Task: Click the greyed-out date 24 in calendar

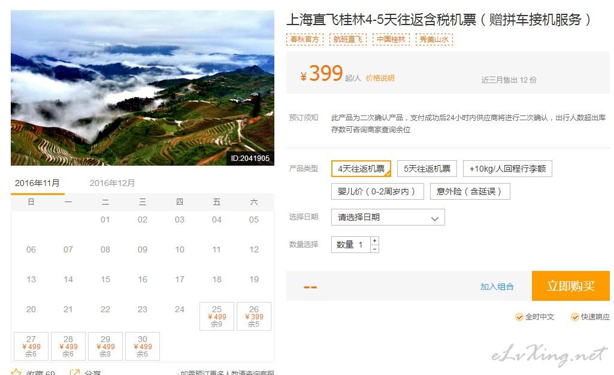Action: point(179,309)
